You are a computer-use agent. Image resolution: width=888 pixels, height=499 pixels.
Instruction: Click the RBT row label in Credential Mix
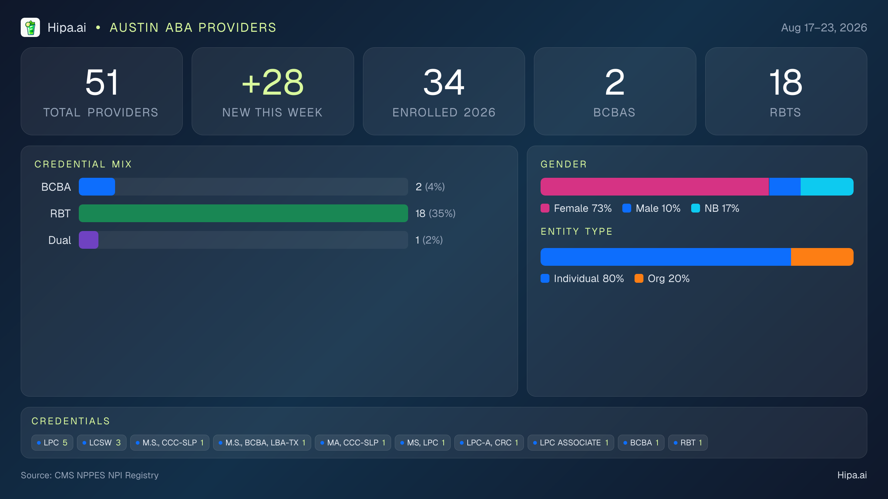pos(60,214)
